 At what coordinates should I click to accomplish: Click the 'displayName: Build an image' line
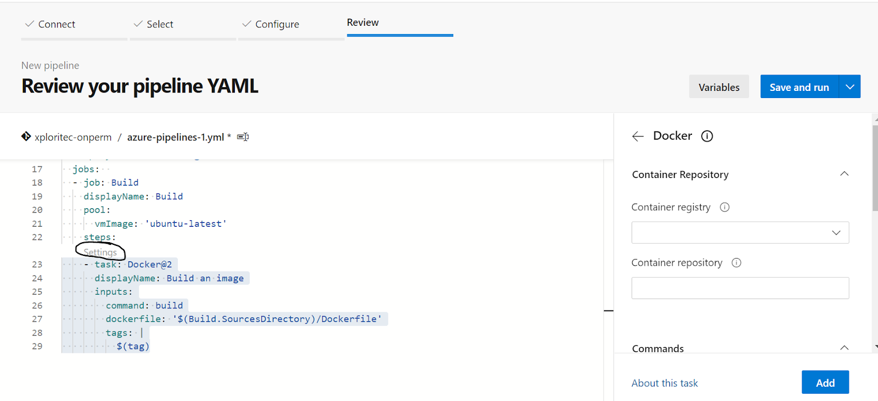click(x=169, y=278)
